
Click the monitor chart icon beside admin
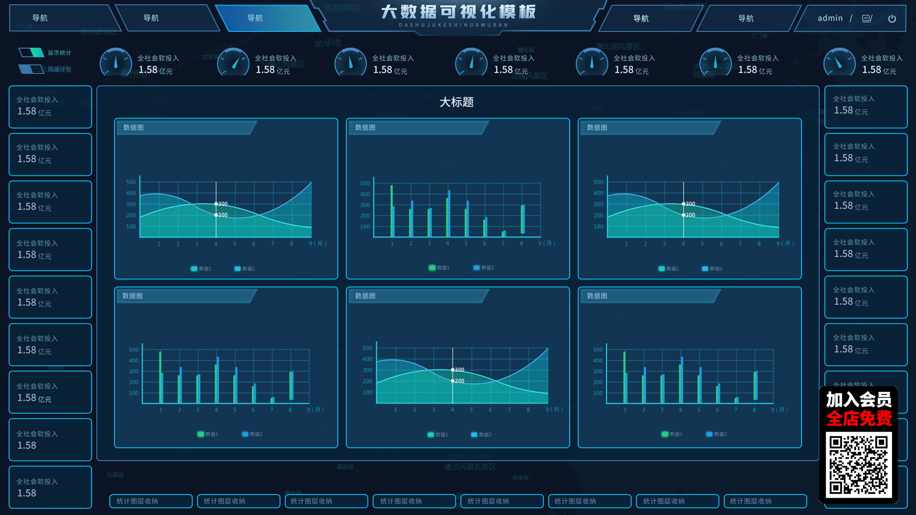pos(867,19)
